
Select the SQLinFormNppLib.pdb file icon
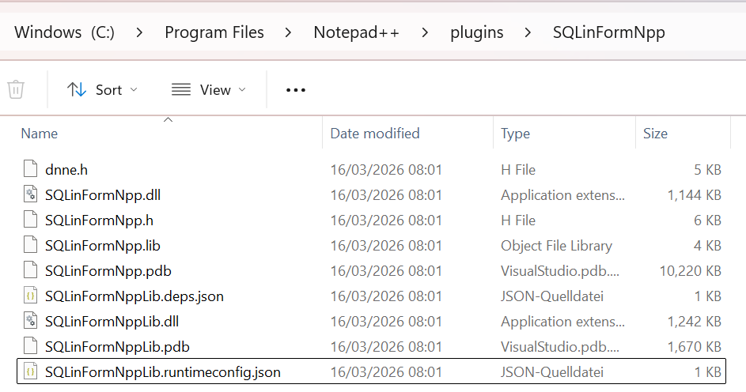30,347
